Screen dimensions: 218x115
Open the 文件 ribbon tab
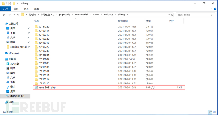pyautogui.click(x=6, y=9)
